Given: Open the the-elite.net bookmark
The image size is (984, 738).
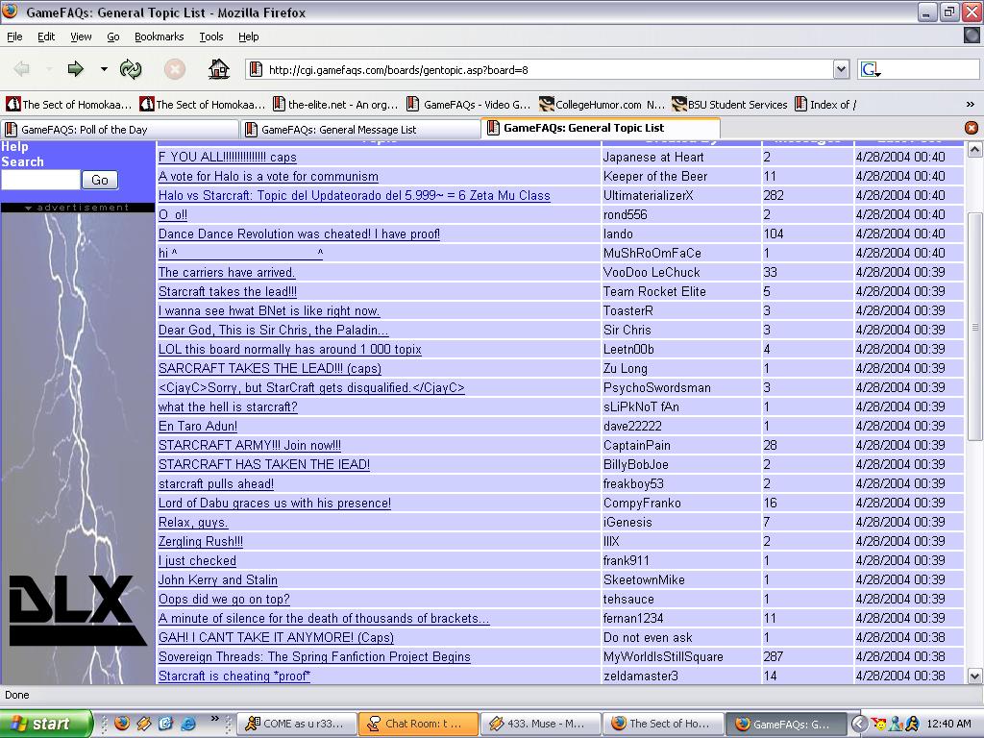Looking at the screenshot, I should pos(335,105).
